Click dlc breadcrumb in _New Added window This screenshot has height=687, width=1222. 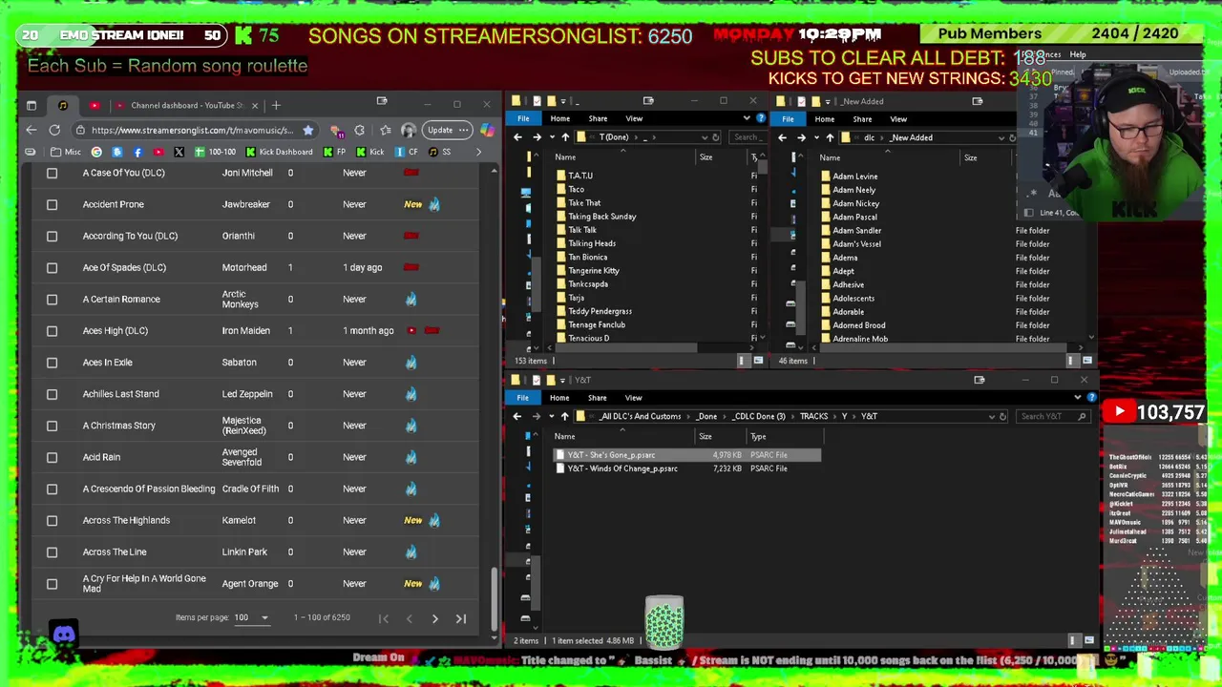pyautogui.click(x=869, y=137)
